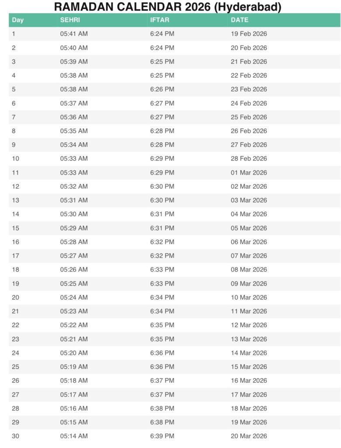Click Sehri time 05:25 AM
The image size is (341, 448).
pos(74,283)
